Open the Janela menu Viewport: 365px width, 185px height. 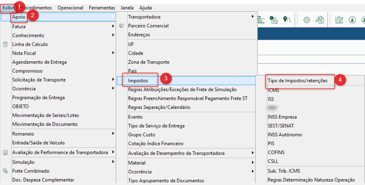(127, 8)
